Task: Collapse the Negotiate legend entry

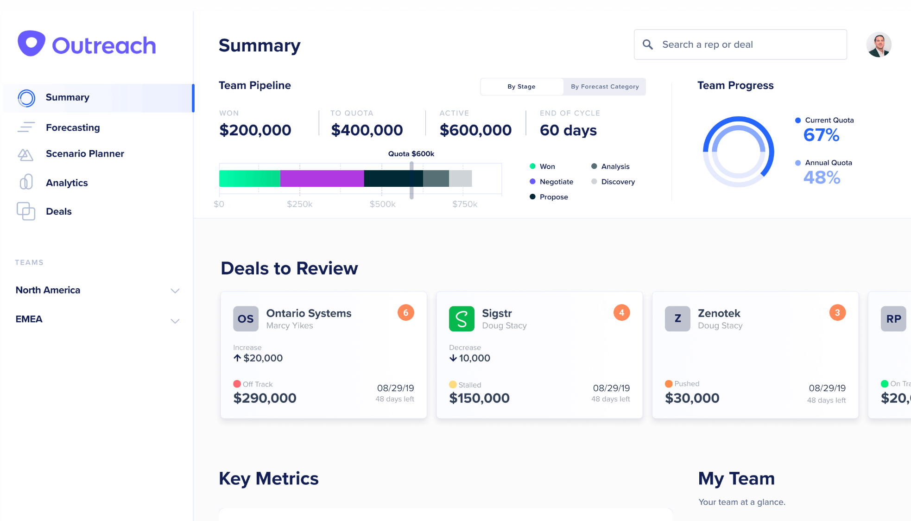Action: [x=532, y=182]
